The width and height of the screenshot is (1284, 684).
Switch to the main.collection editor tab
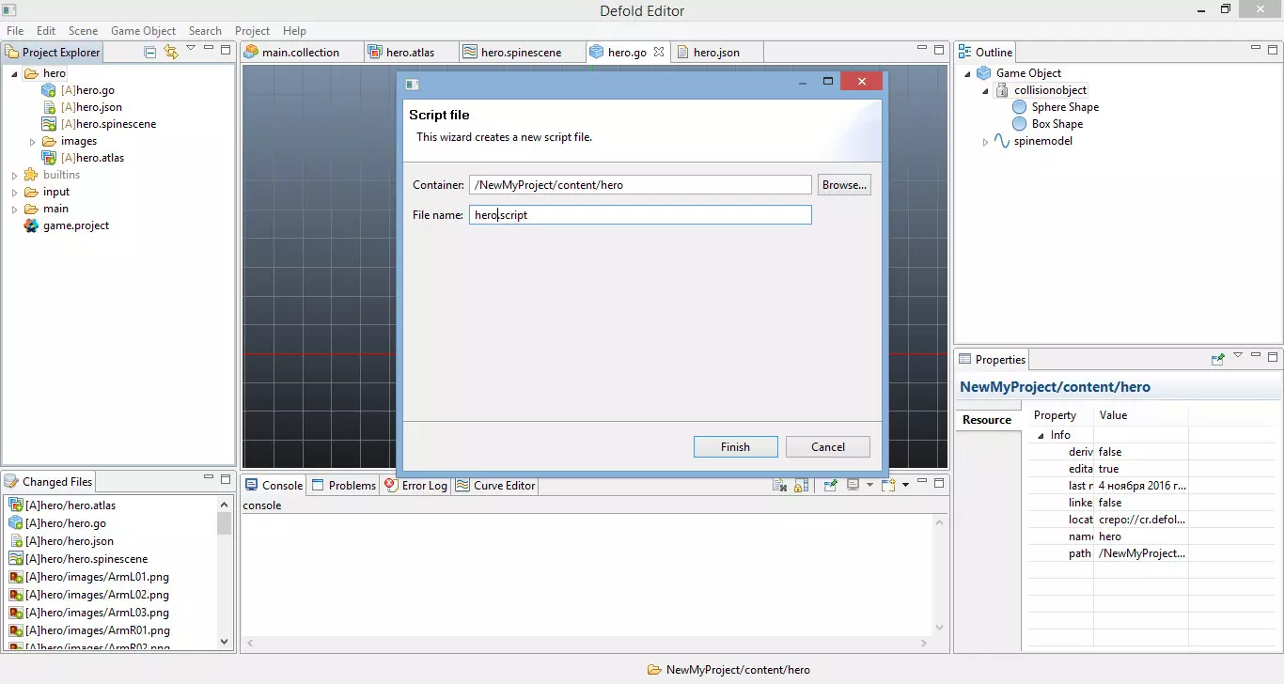300,53
